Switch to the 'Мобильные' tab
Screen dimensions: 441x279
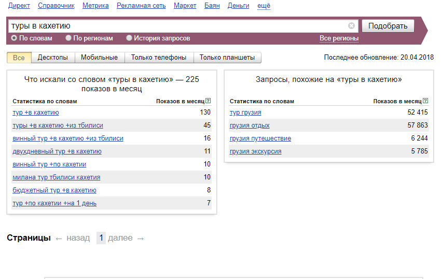point(99,58)
